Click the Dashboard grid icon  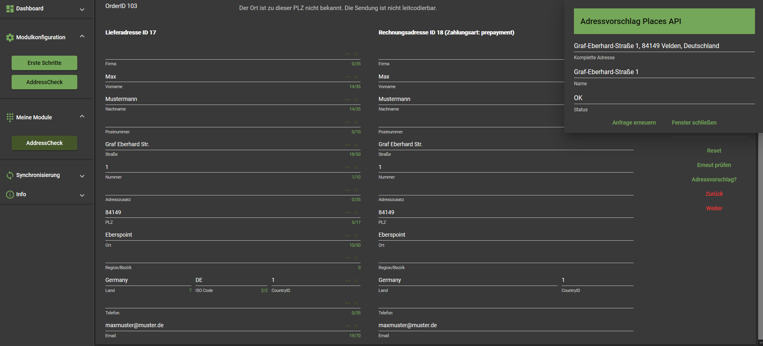coord(10,8)
